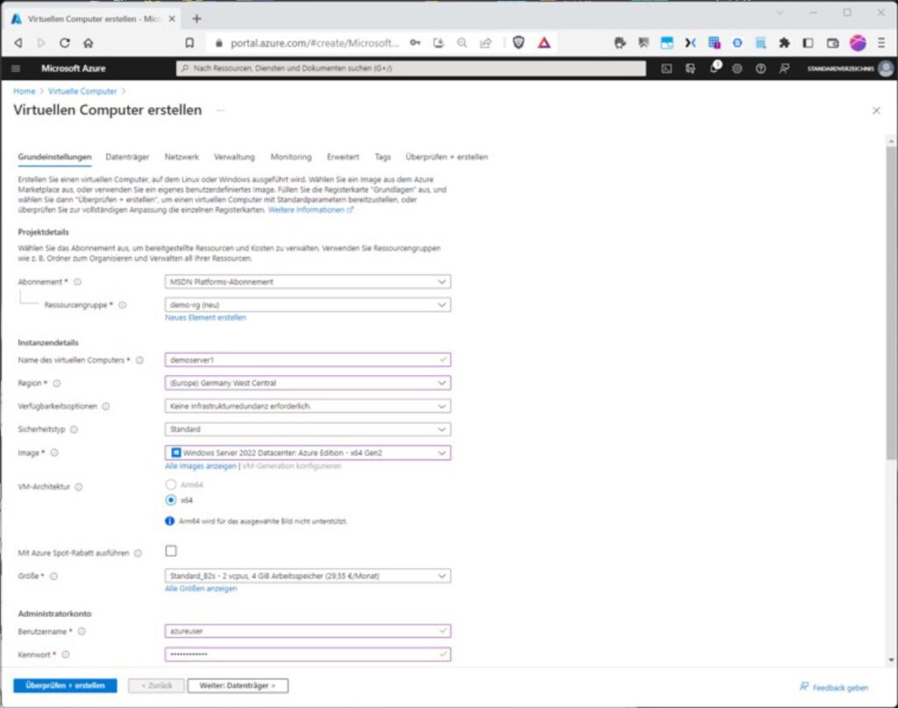Open the Abonnement dropdown

(308, 282)
